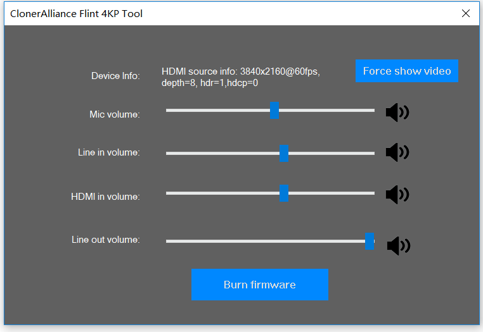
Task: Click the ClonerAlliance Flint 4KP Tool title bar
Action: point(241,13)
